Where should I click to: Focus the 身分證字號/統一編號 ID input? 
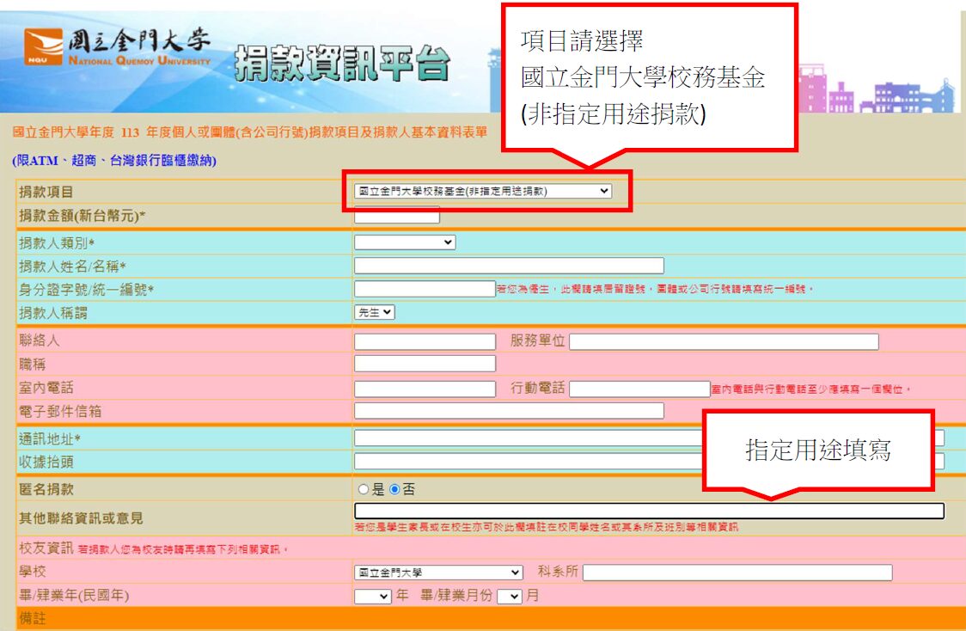(425, 289)
